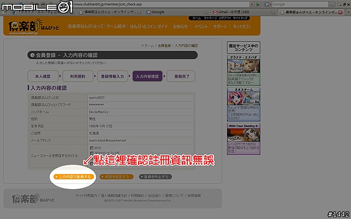The image size is (351, 219).
Task: Click the ログアウト link in top bar
Action: coord(225,18)
